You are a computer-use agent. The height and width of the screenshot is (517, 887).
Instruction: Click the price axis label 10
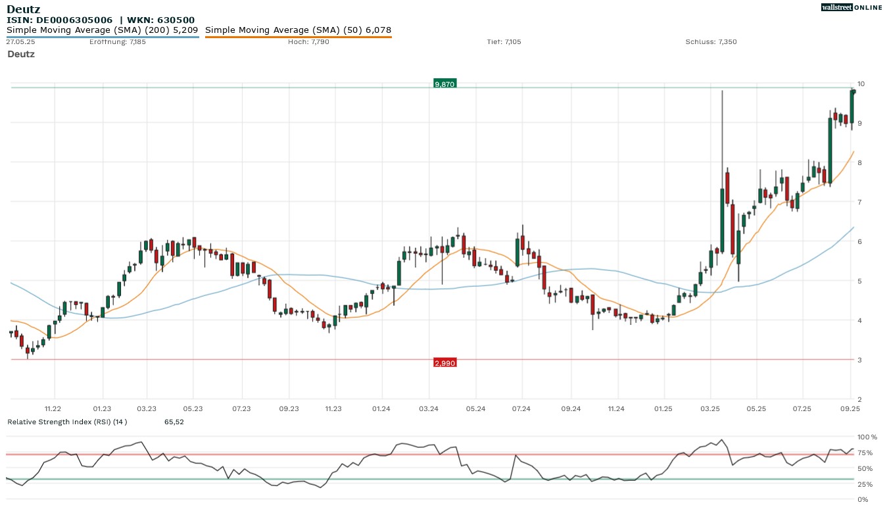[x=861, y=84]
